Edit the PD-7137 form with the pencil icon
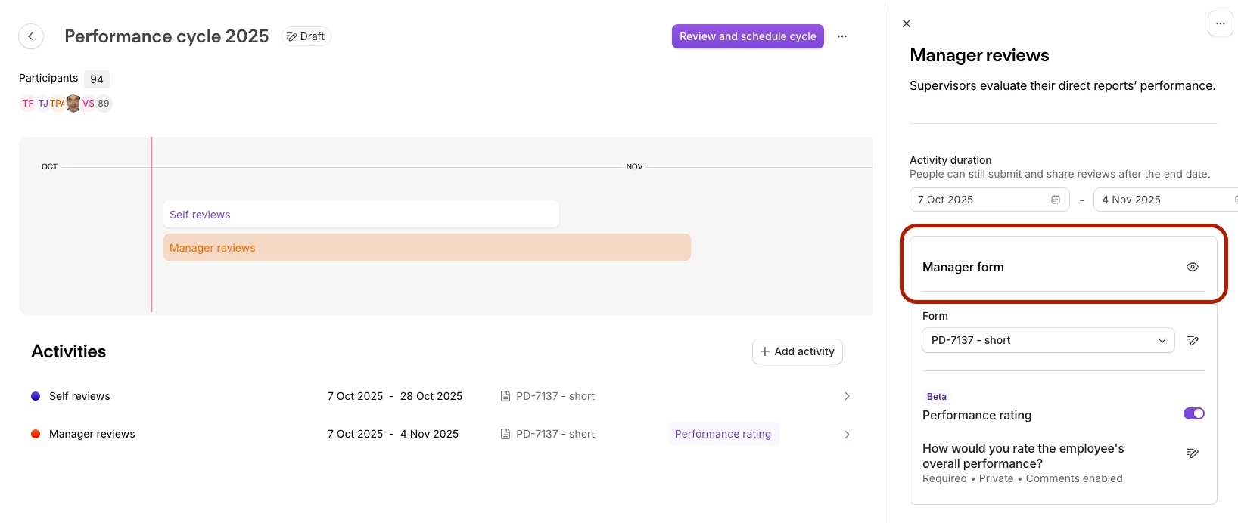1238x523 pixels. (x=1193, y=341)
